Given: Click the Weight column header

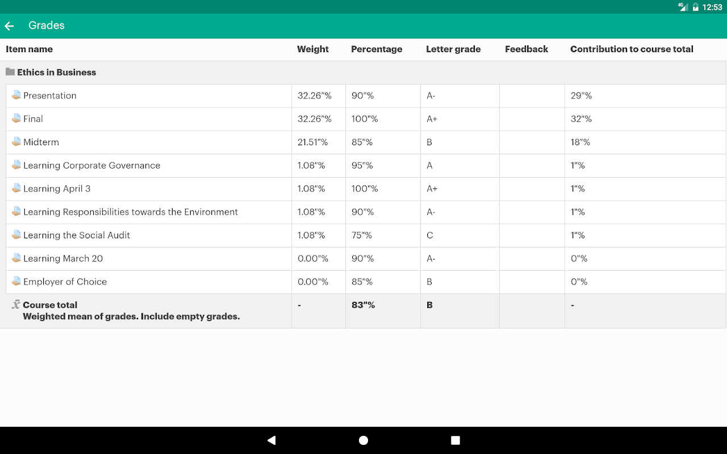Looking at the screenshot, I should click(x=313, y=49).
